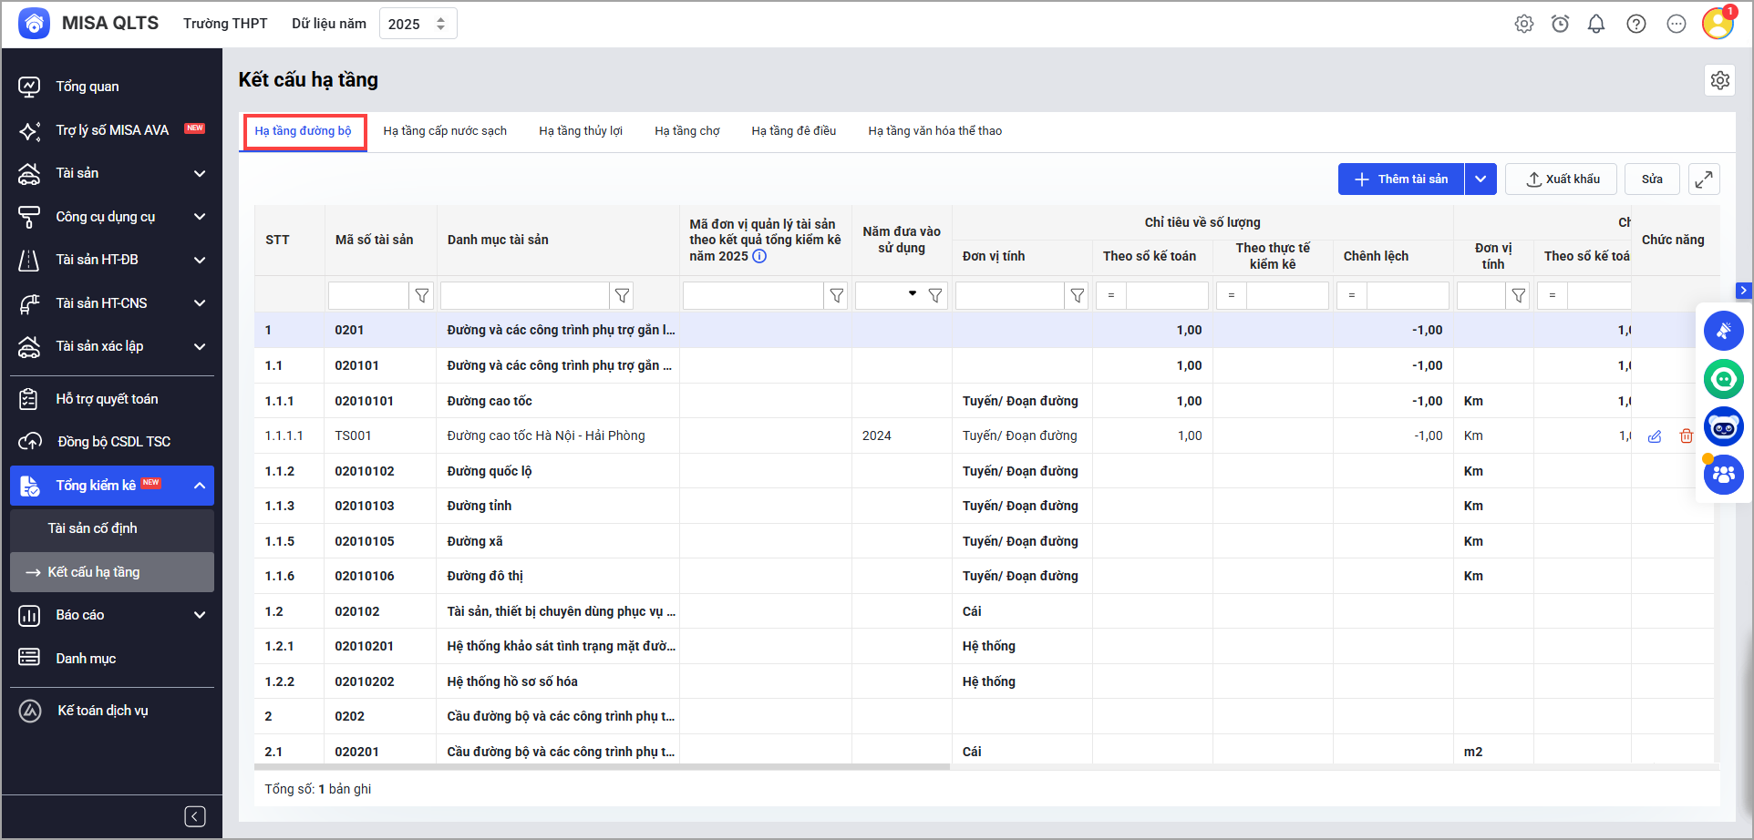The width and height of the screenshot is (1754, 840).
Task: Open the help question mark icon
Action: pos(1635,25)
